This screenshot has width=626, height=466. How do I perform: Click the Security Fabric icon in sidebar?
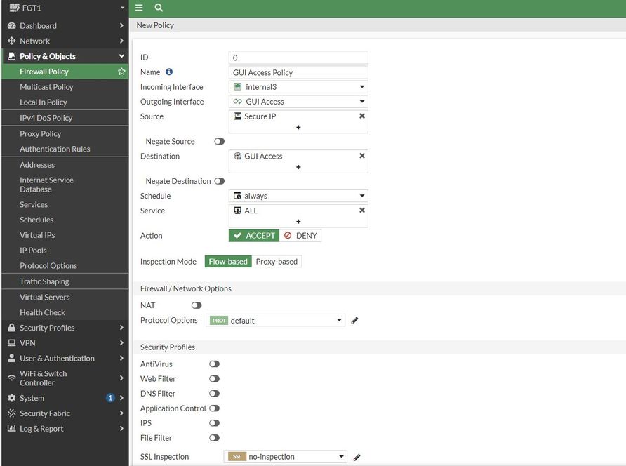[11, 413]
